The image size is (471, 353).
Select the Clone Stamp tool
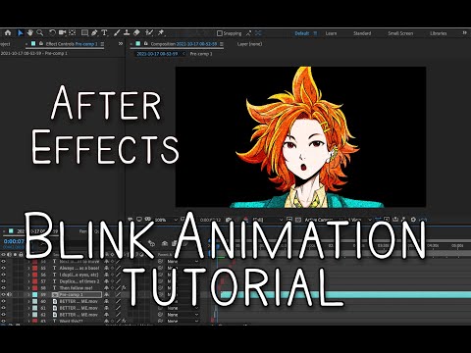127,32
